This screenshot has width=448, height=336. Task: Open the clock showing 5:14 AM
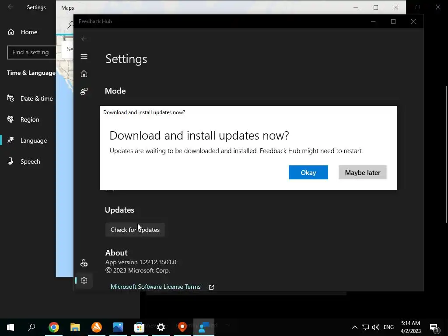pos(410,327)
